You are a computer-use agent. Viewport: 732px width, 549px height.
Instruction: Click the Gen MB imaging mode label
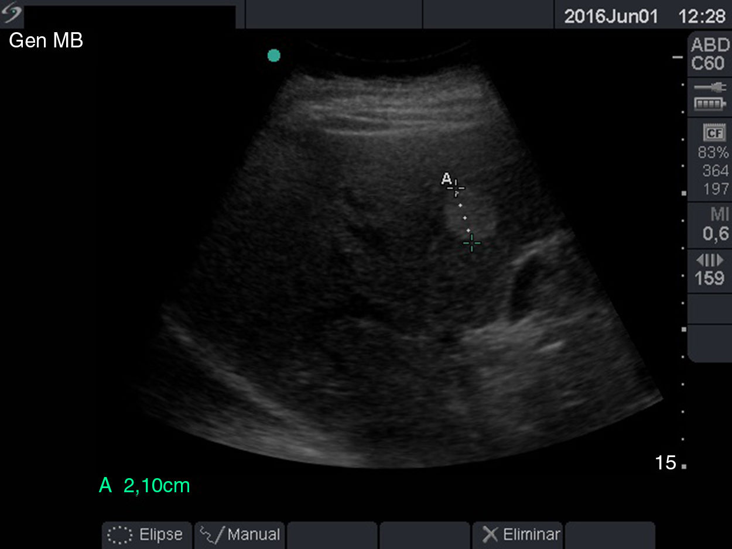[x=46, y=41]
